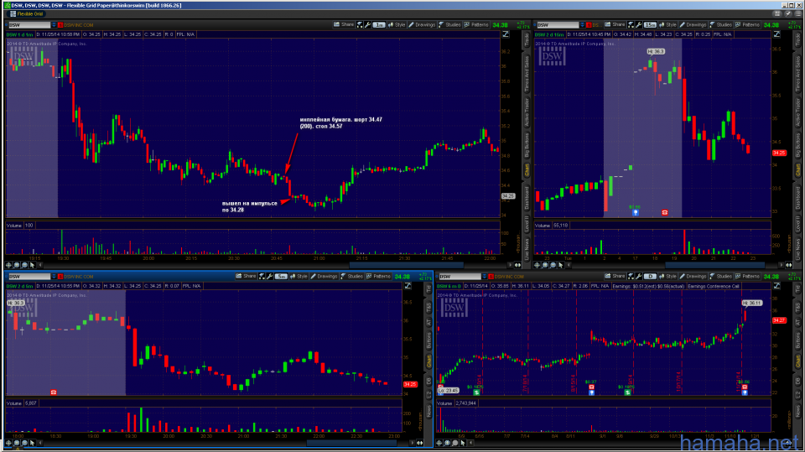Image resolution: width=805 pixels, height=452 pixels.
Task: Open Style in the 5m chart
Action: [x=299, y=277]
